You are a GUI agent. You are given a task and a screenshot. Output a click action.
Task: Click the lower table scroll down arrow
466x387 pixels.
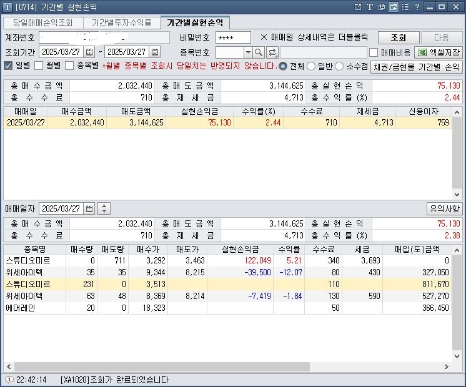coord(457,356)
